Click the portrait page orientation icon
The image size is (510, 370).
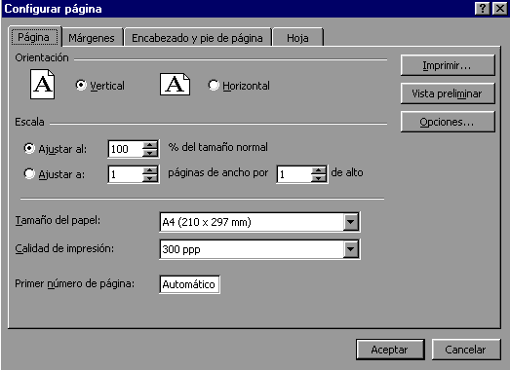coord(42,84)
